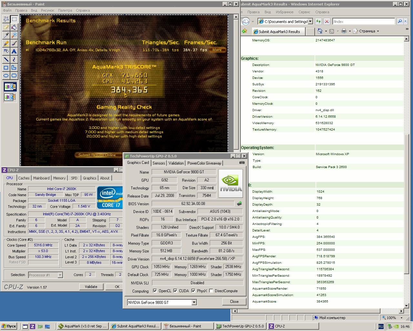Click the More button in AquaMark results
Image resolution: width=413 pixels, height=331 pixels.
(217, 50)
